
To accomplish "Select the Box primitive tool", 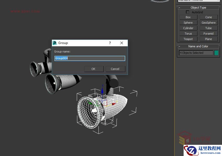I will [x=188, y=17].
